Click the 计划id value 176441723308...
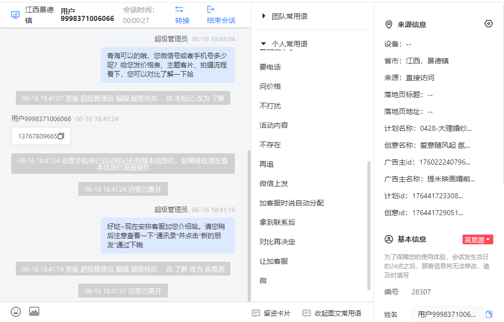 pos(437,196)
